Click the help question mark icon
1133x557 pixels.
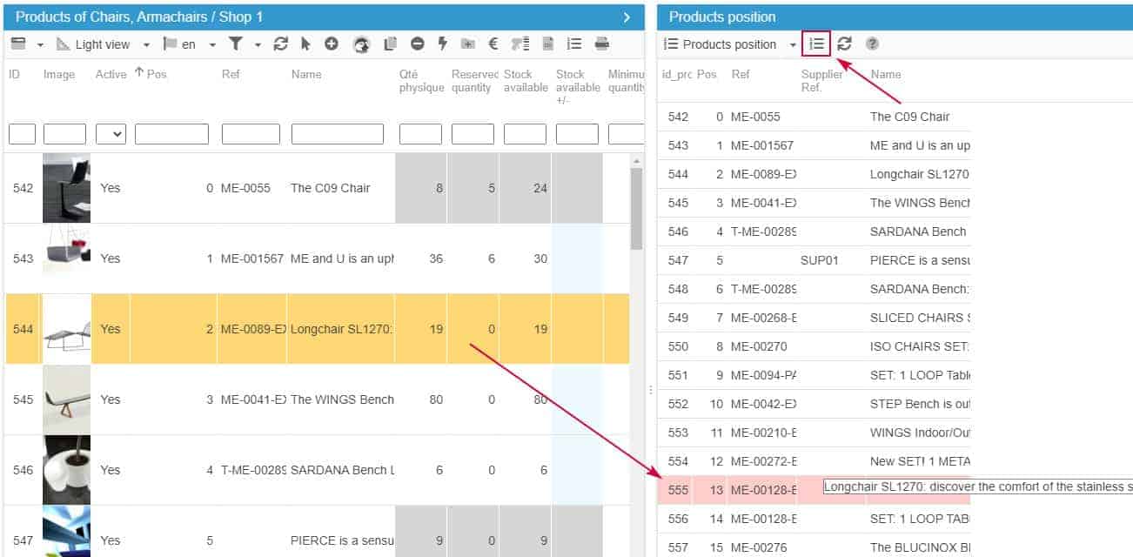click(872, 44)
